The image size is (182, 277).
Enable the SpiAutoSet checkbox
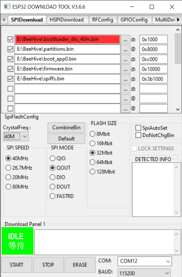(138, 128)
